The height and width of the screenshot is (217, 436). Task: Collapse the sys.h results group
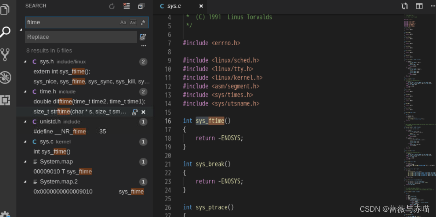pyautogui.click(x=26, y=61)
